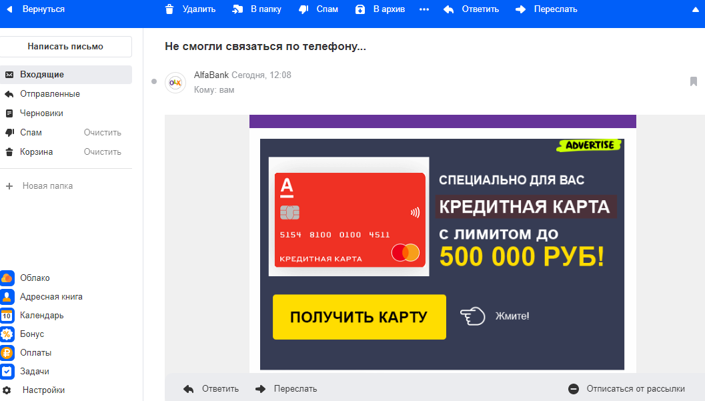Collapse the toolbar with the up triangle
Image resolution: width=705 pixels, height=401 pixels.
click(x=696, y=9)
